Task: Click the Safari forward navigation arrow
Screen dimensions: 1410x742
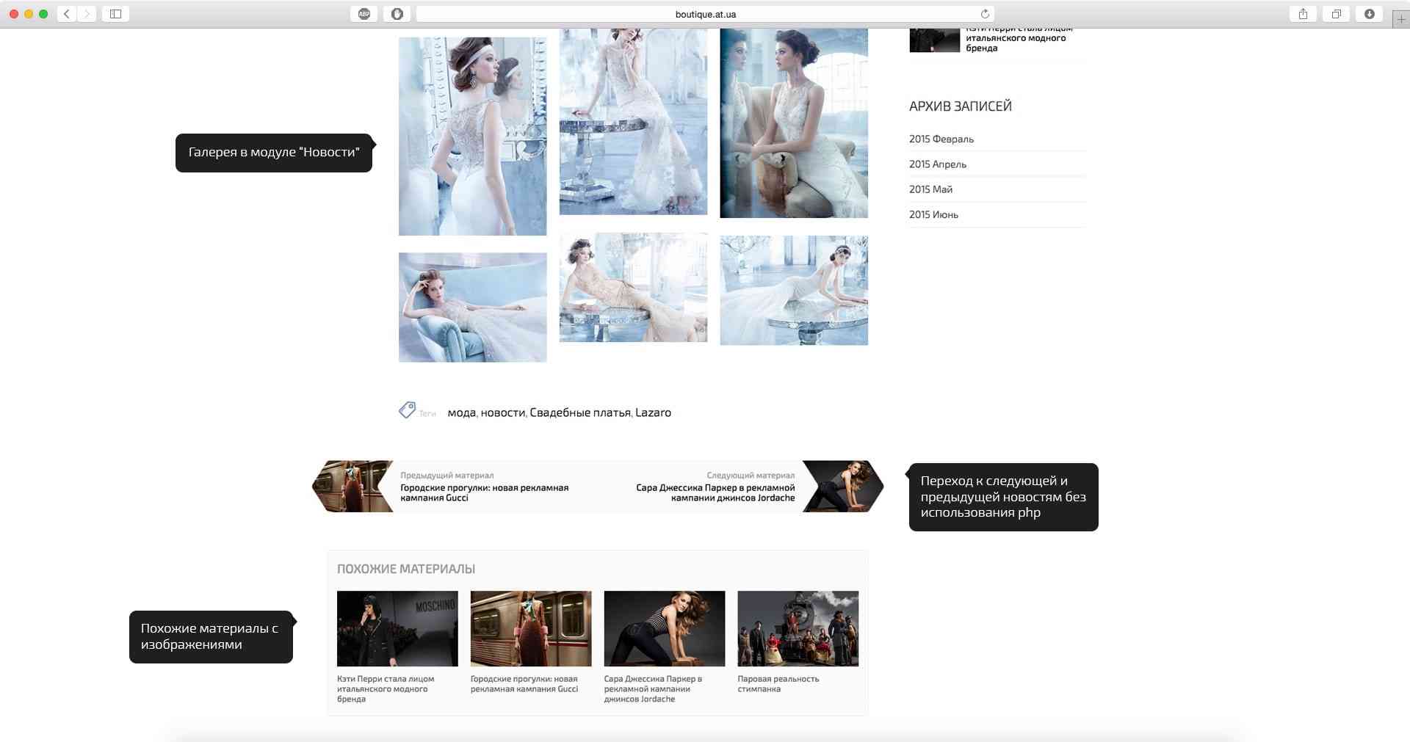Action: 87,14
